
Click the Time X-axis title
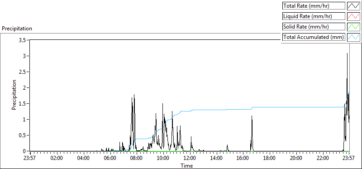pyautogui.click(x=186, y=165)
